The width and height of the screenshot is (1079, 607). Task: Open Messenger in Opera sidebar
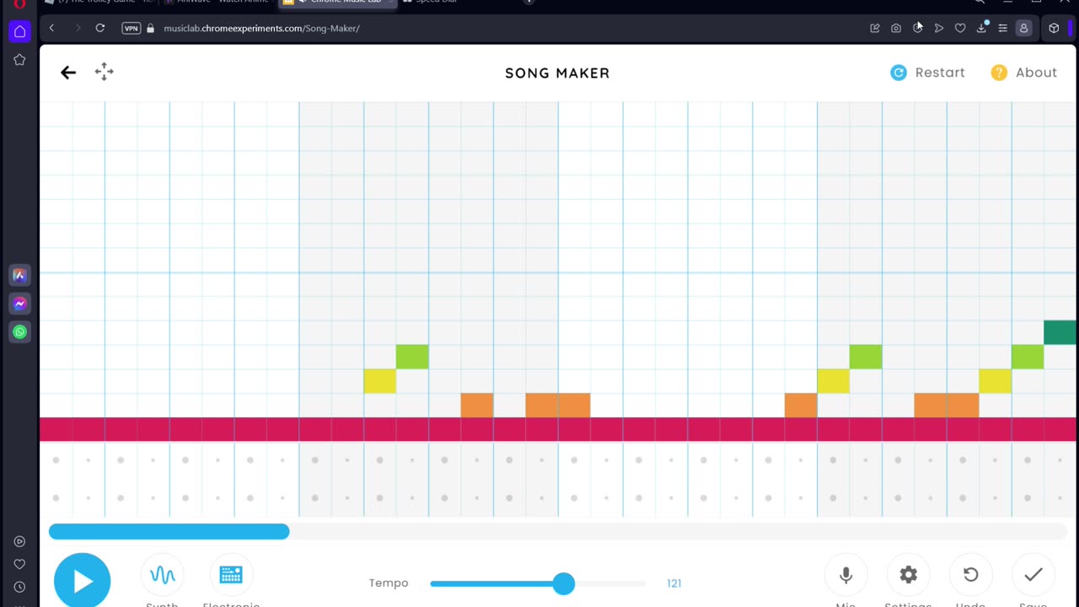tap(19, 303)
